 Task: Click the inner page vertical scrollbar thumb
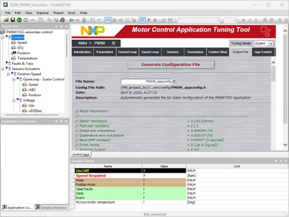pos(273,74)
